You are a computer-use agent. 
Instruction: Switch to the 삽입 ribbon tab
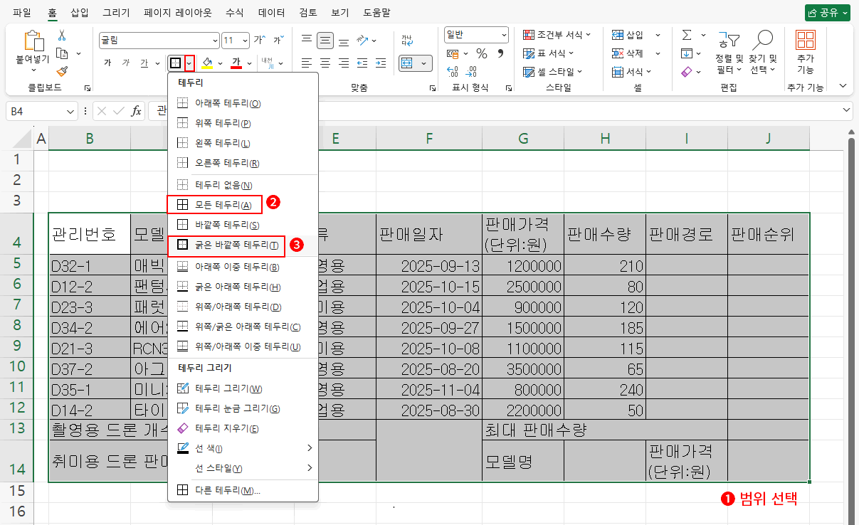point(80,12)
